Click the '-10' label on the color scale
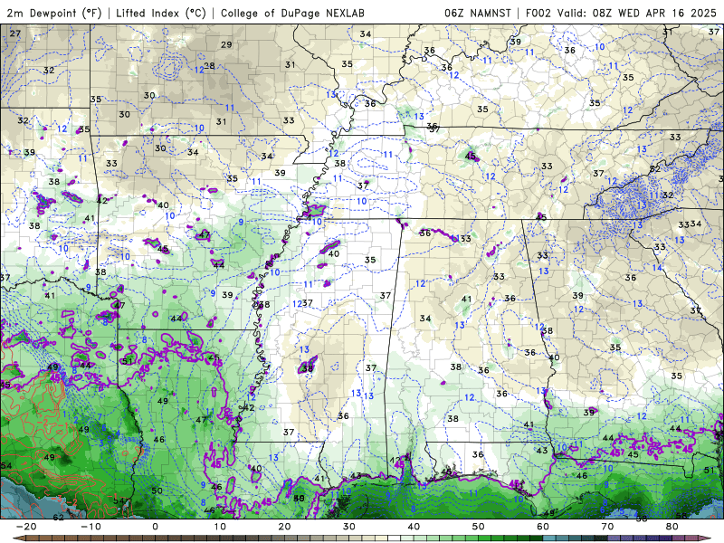 pos(91,527)
